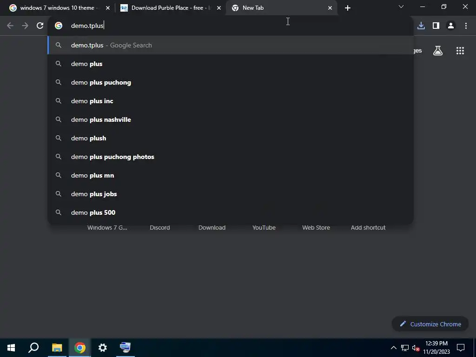This screenshot has width=476, height=357.
Task: Show hidden system tray icons
Action: pos(393,348)
